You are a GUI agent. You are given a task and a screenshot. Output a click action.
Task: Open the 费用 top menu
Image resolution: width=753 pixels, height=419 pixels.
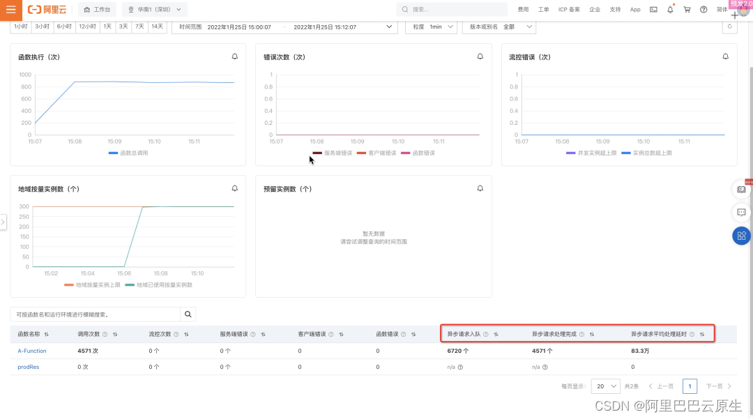523,10
